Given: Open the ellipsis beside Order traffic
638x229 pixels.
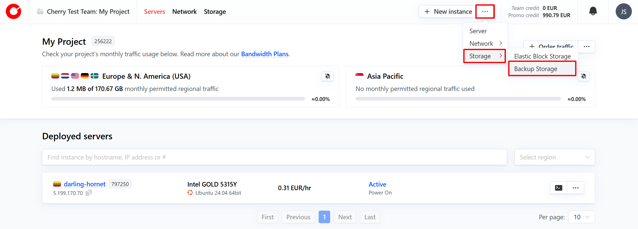Looking at the screenshot, I should [x=586, y=47].
